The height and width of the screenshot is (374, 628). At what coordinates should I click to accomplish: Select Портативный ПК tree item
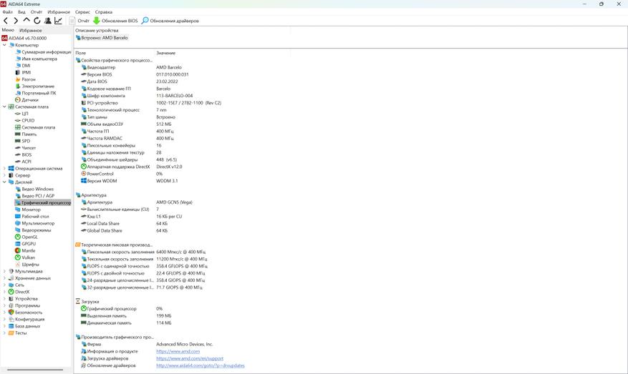click(35, 93)
